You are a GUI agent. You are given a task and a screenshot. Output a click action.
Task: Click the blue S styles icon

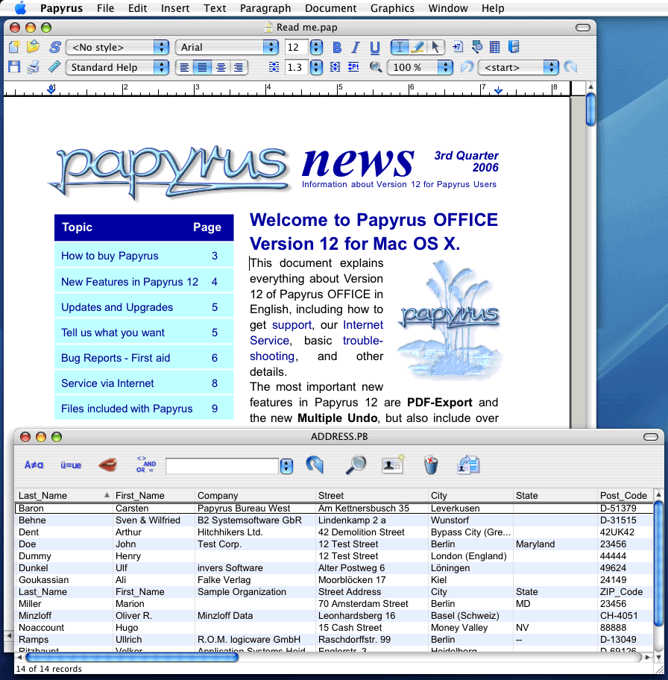[x=54, y=47]
